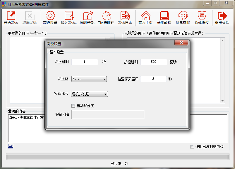
Task: Click the 检查聊天窗口 seconds input field
Action: pos(153,79)
